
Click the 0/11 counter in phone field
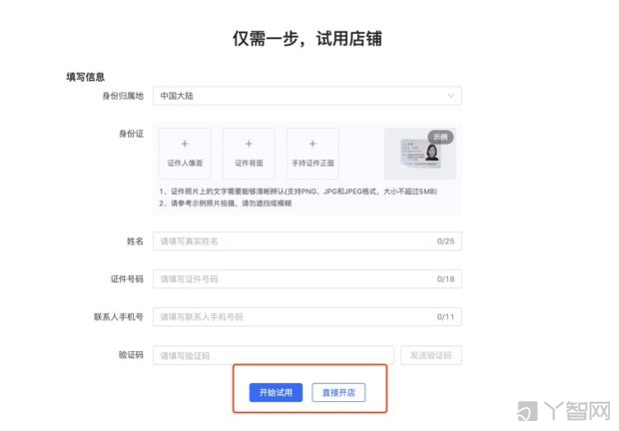point(445,317)
